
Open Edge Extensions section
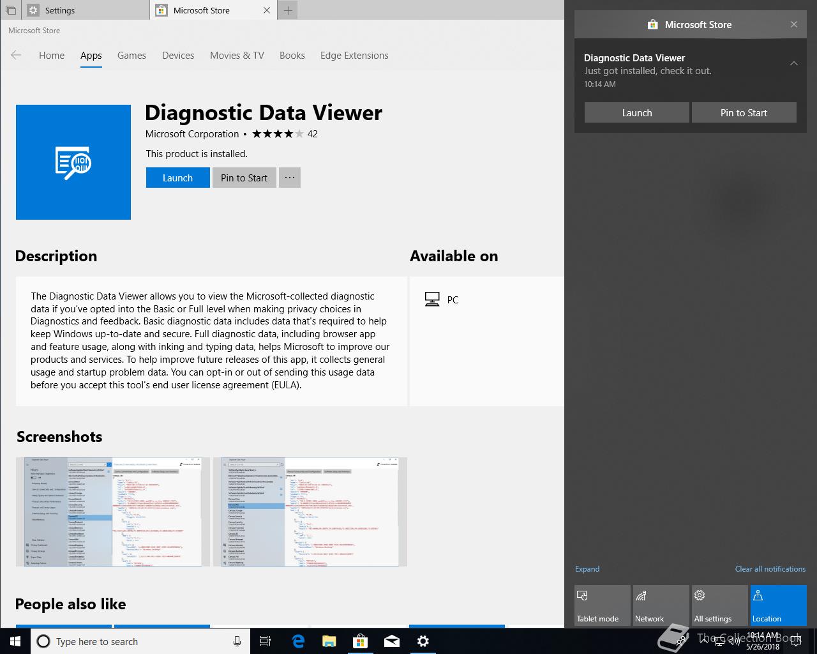[354, 56]
